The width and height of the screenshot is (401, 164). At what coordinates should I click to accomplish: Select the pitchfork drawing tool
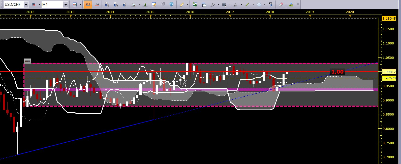point(213,5)
